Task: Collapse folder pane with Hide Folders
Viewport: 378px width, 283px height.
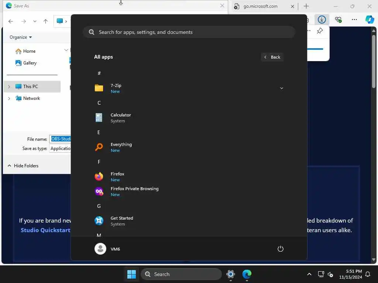Action: click(x=23, y=166)
